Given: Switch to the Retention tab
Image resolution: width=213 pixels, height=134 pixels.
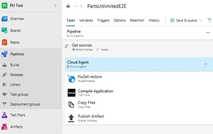Looking at the screenshot, I should click(x=137, y=20).
